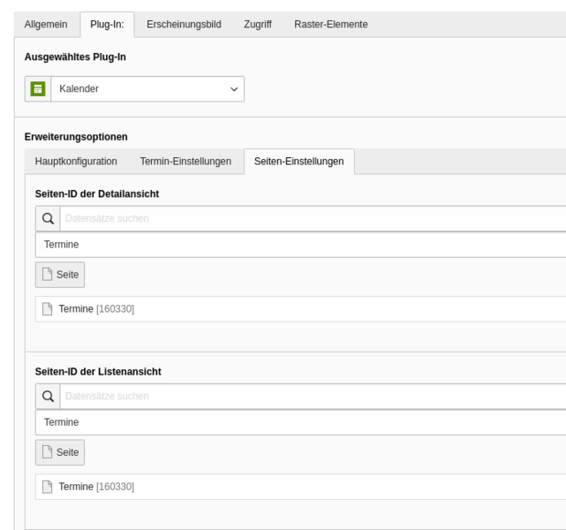The image size is (566, 530).
Task: Click the search magnifier icon under Detailansicht
Action: tap(48, 218)
